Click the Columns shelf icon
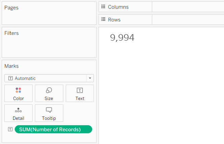This screenshot has width=224, height=144. 103,7
